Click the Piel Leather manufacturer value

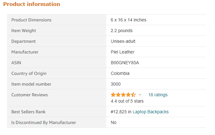pos(123,52)
